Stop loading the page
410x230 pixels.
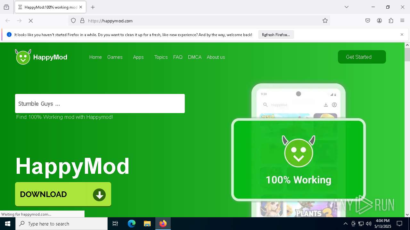click(31, 21)
